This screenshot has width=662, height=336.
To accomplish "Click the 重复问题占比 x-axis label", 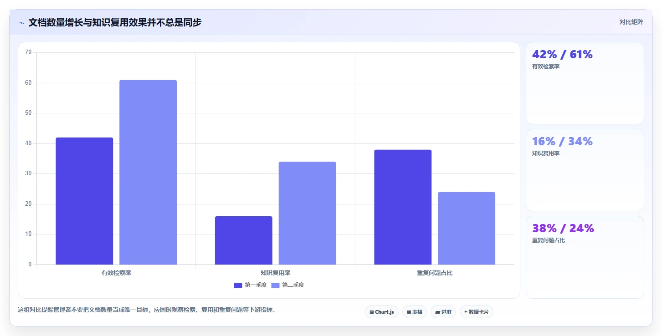I will [435, 273].
